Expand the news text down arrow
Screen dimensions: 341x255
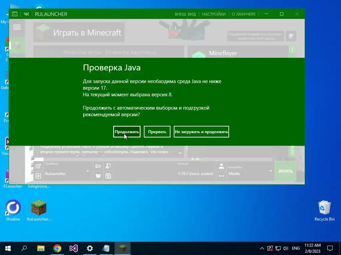pos(180,153)
